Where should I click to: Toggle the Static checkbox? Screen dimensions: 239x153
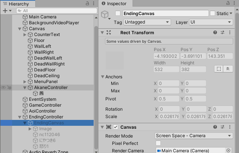point(213,13)
